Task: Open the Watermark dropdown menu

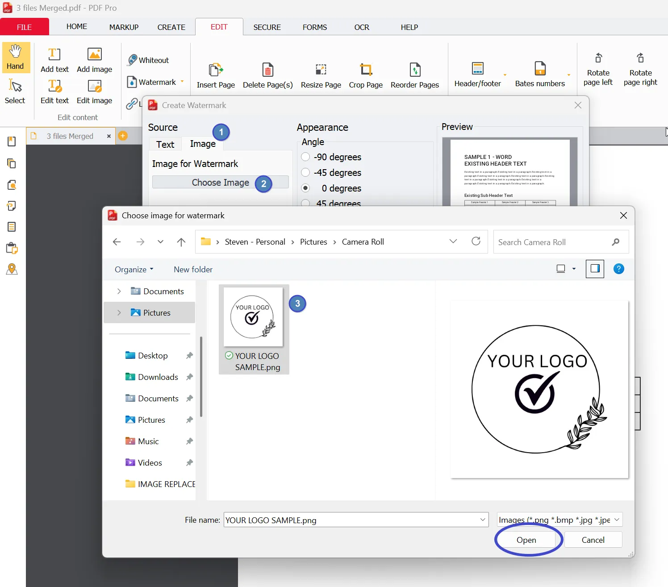Action: (x=182, y=82)
